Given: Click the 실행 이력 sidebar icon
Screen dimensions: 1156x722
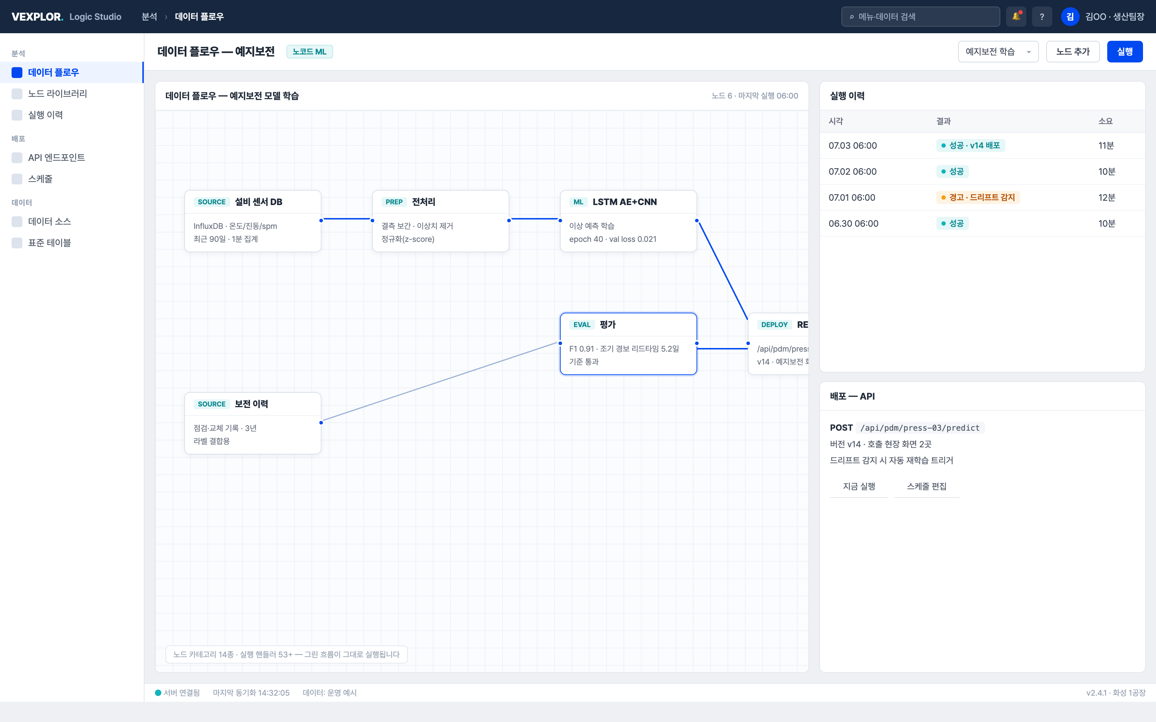Looking at the screenshot, I should [x=17, y=115].
